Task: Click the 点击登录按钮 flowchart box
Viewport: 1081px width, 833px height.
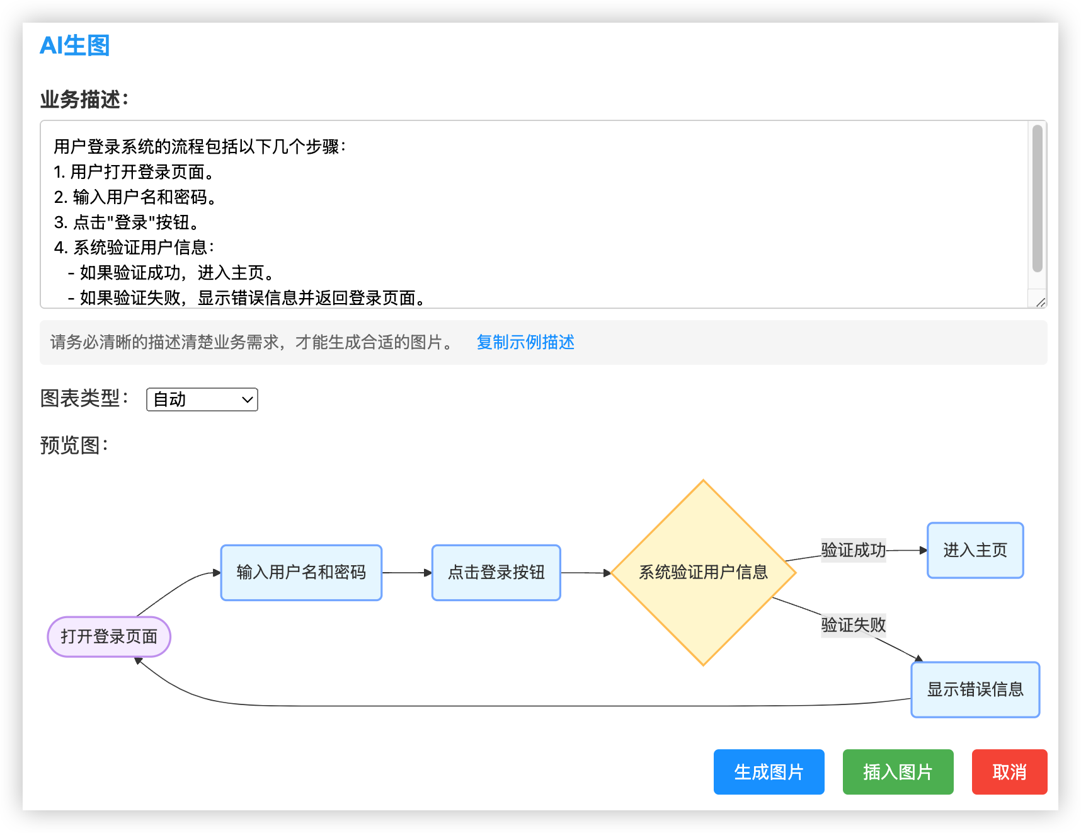Action: click(x=496, y=572)
